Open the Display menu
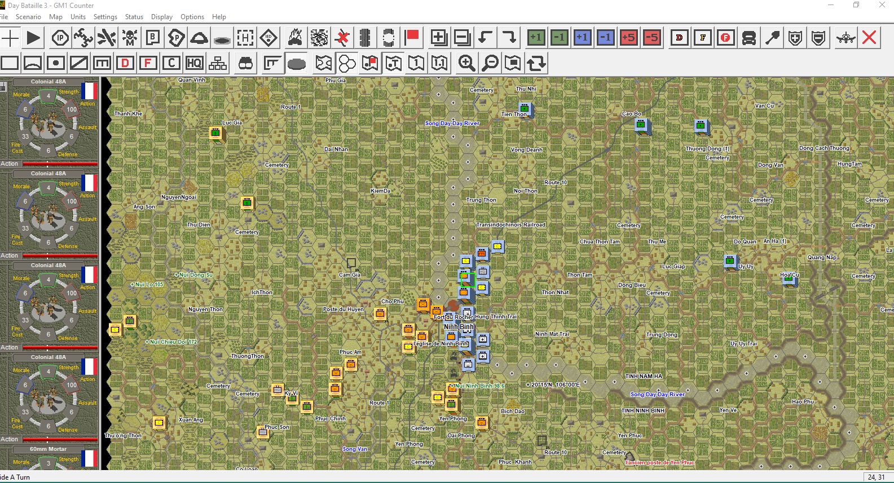Screen dimensions: 894x483 [162, 17]
